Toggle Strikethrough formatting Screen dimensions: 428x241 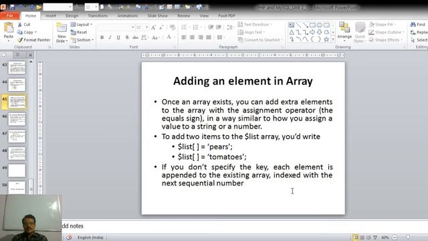point(135,37)
